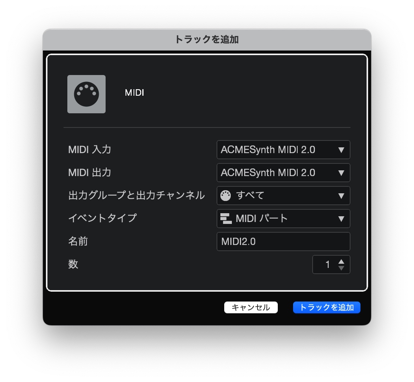Click the 出力グループと出力チャンネル label
This screenshot has height=382, width=414.
[136, 196]
